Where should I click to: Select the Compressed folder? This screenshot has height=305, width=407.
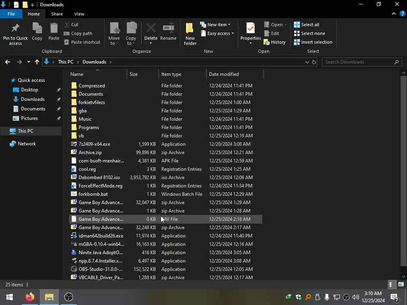166,86
